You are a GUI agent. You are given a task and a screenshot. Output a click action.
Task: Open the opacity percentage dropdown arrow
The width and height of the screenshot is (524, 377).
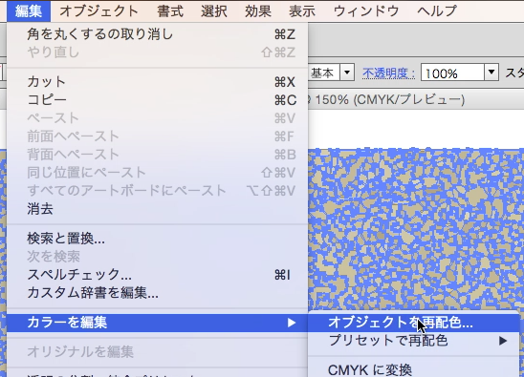click(x=491, y=73)
